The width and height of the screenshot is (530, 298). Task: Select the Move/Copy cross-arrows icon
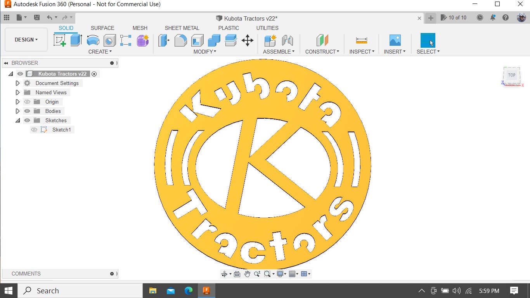coord(247,40)
